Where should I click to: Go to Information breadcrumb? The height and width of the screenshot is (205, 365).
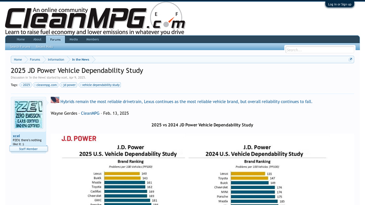tap(56, 60)
